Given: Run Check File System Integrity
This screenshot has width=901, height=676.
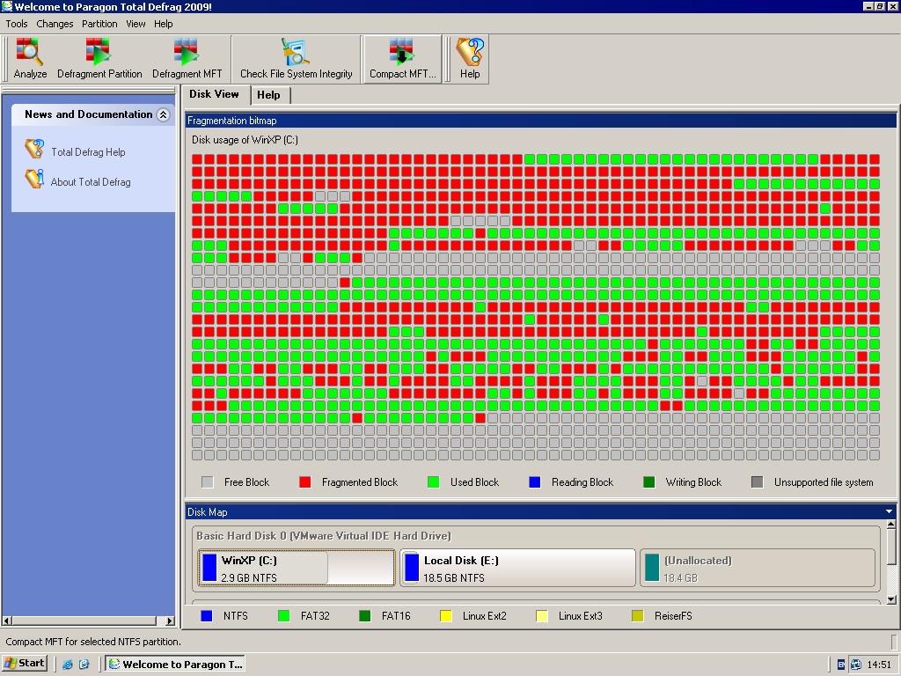Looking at the screenshot, I should point(296,59).
